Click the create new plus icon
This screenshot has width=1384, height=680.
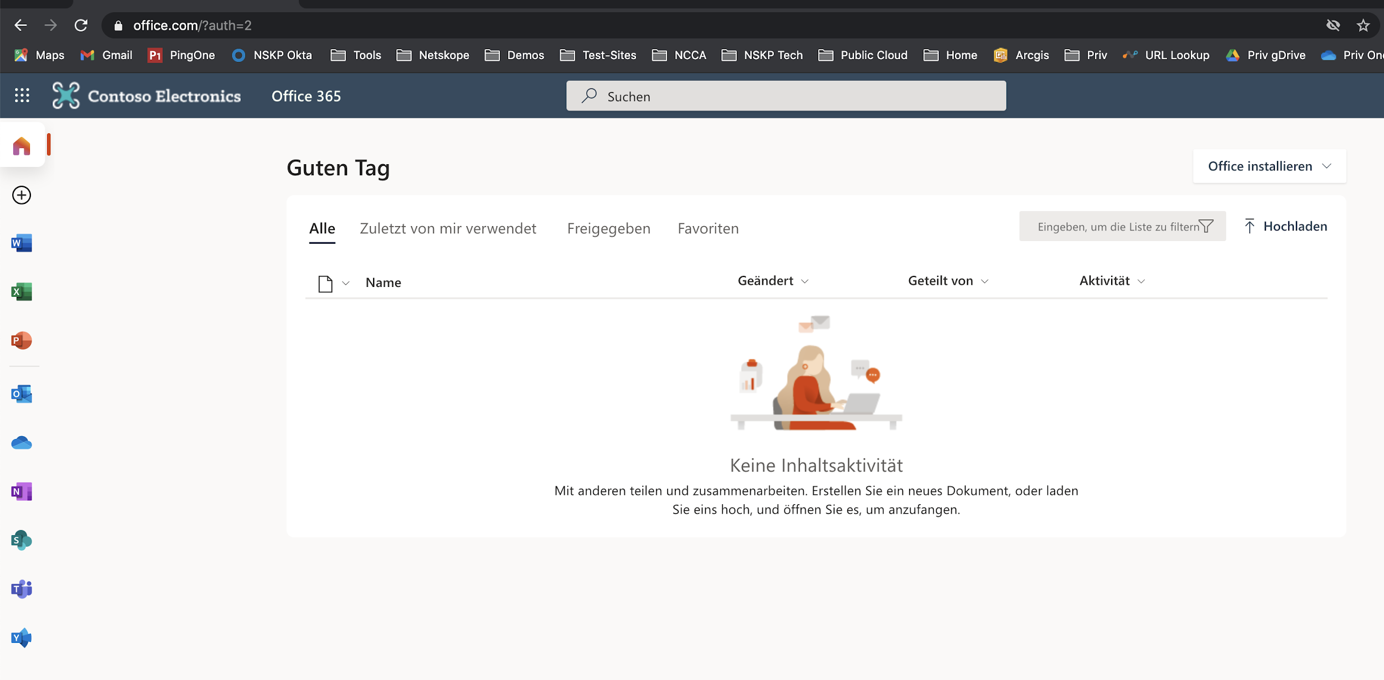22,195
